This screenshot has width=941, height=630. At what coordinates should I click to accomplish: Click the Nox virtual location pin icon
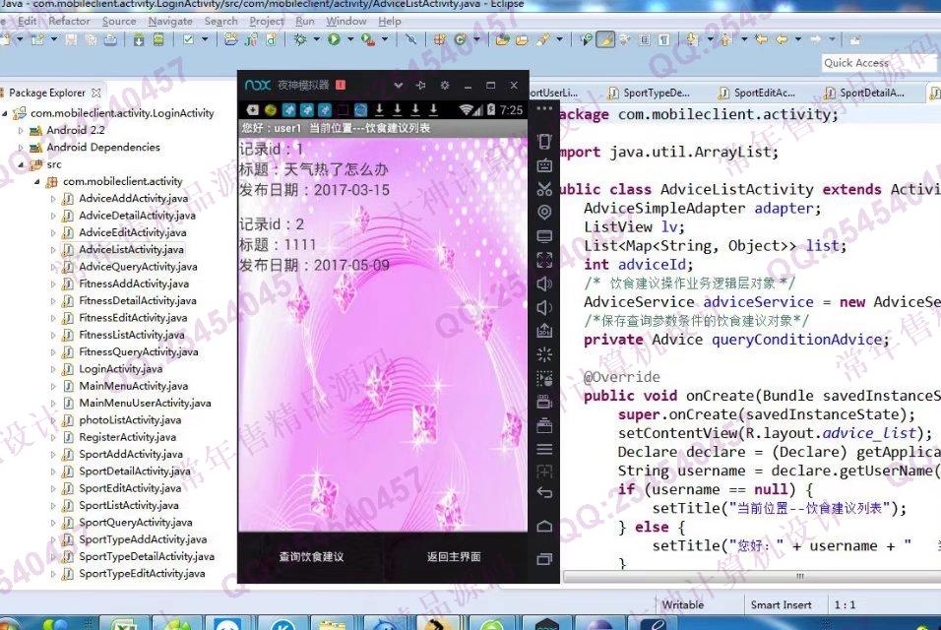click(x=544, y=212)
